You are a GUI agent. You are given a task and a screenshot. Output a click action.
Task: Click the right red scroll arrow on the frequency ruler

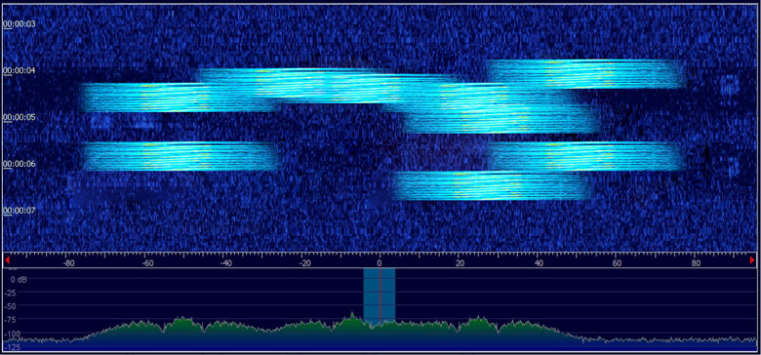(x=752, y=260)
